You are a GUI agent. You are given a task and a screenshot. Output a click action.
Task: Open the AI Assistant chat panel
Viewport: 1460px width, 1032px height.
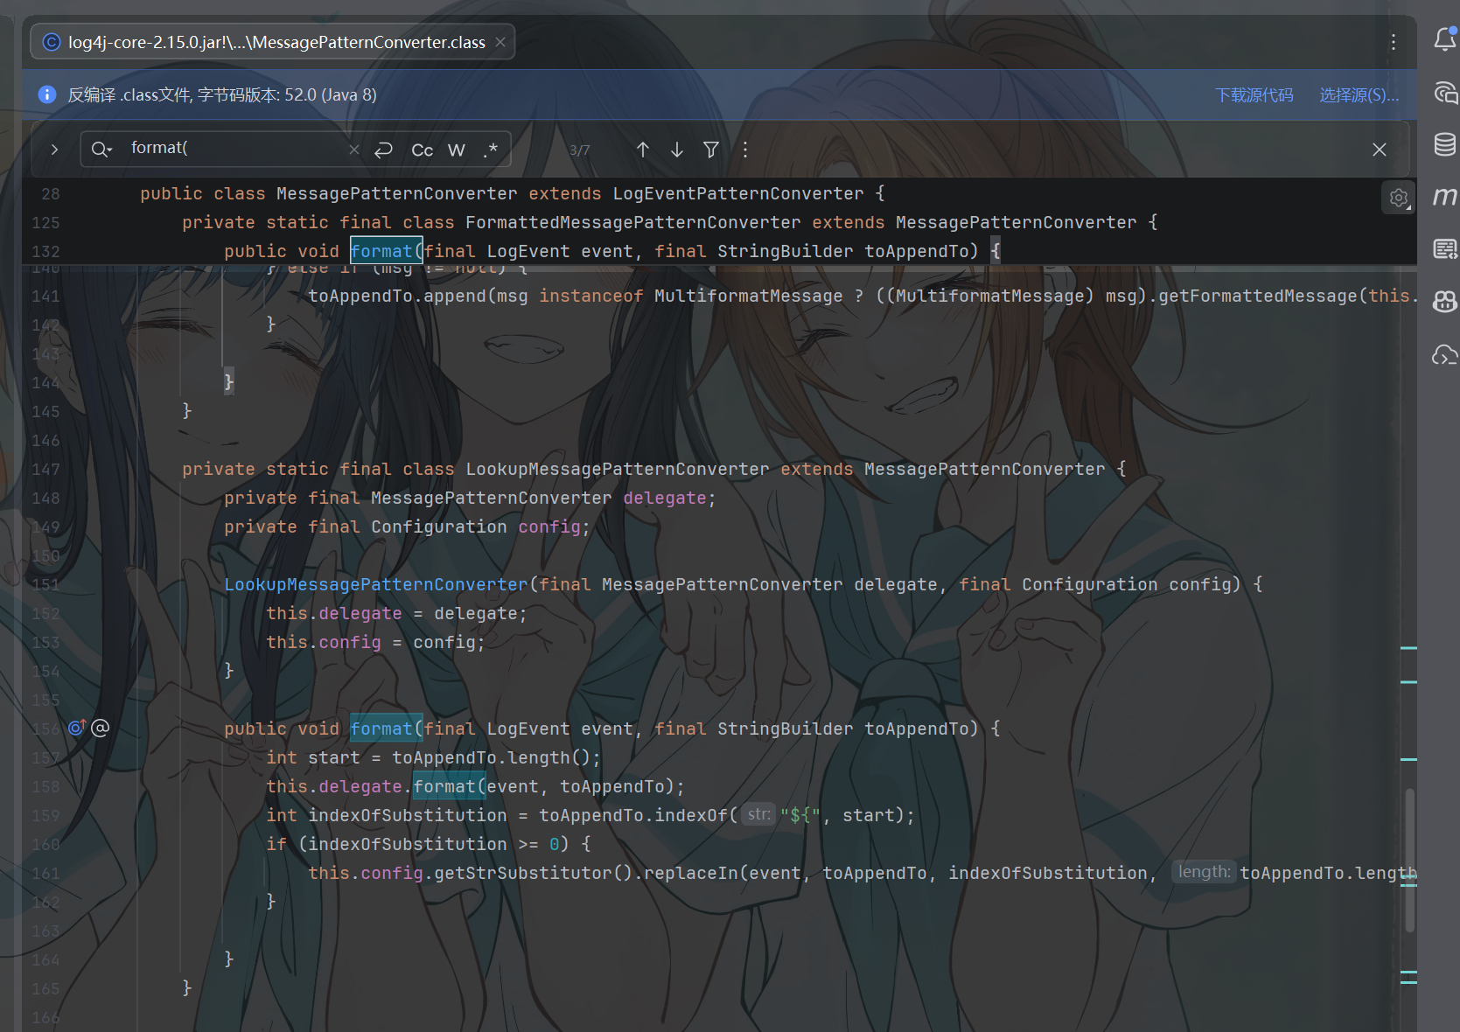point(1444,92)
